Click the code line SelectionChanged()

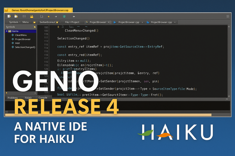(73, 39)
